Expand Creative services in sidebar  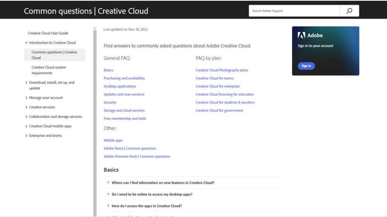pos(27,107)
